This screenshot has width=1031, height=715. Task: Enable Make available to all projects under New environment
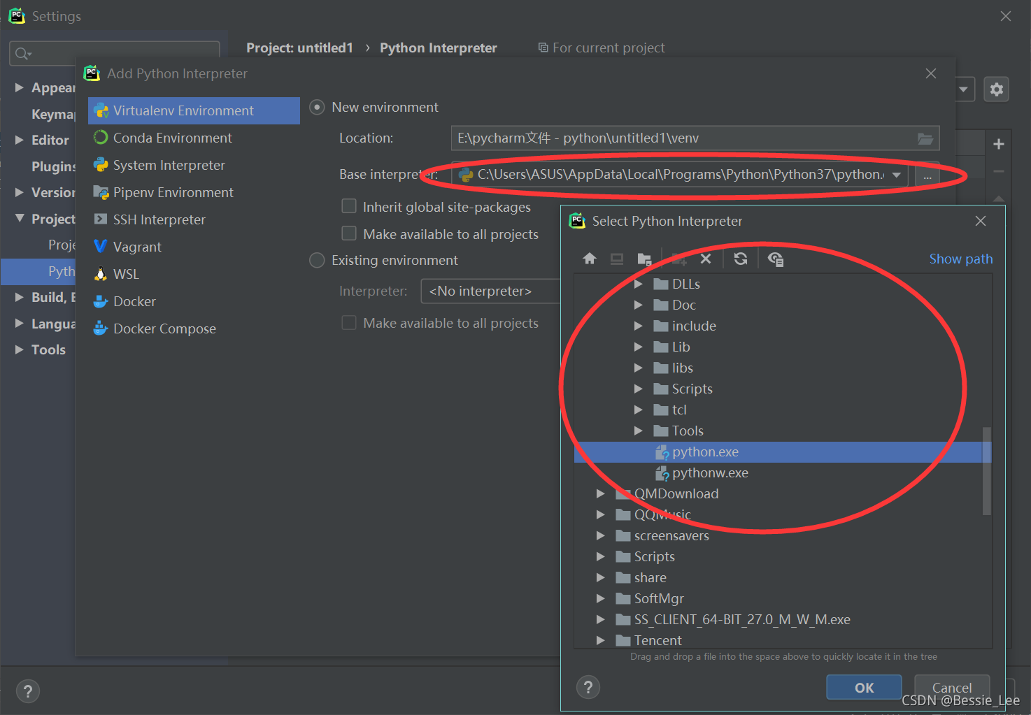click(349, 233)
